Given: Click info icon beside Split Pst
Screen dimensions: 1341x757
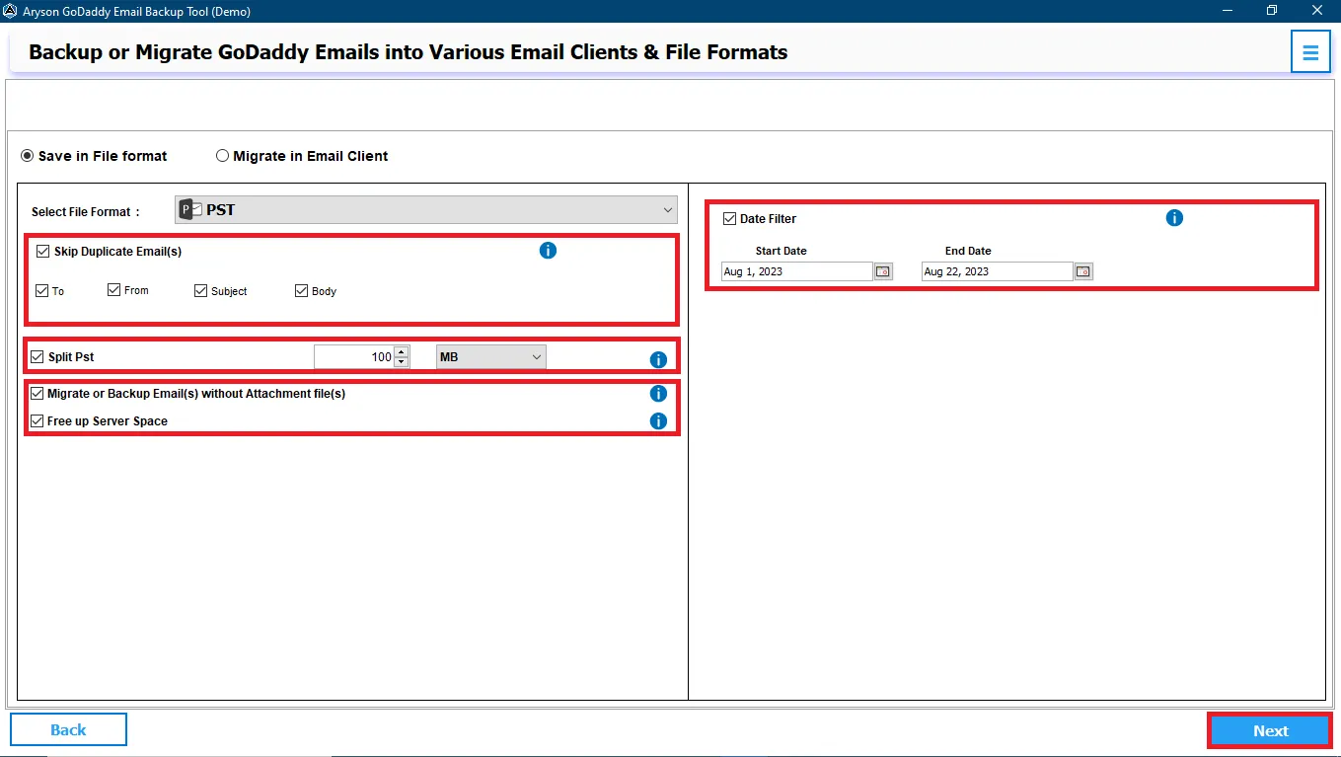Looking at the screenshot, I should pos(658,360).
